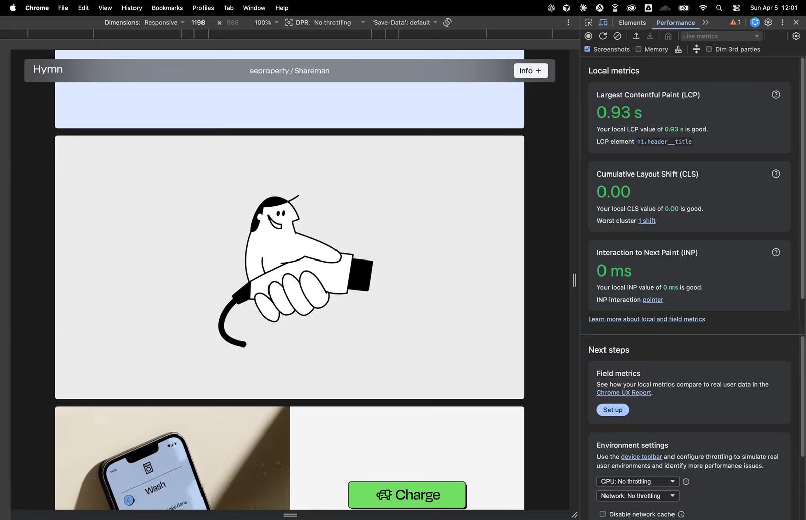Open the Apple menu
Screen dimensions: 806x520
(13, 8)
